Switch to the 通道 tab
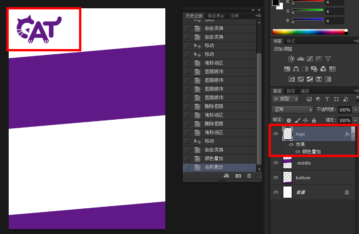Viewport: 359px width, 234px height. pyautogui.click(x=305, y=91)
